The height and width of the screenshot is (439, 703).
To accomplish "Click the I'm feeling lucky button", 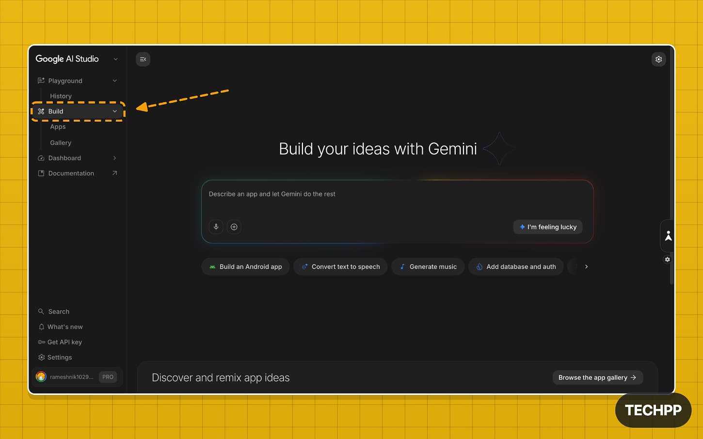I will pos(548,227).
